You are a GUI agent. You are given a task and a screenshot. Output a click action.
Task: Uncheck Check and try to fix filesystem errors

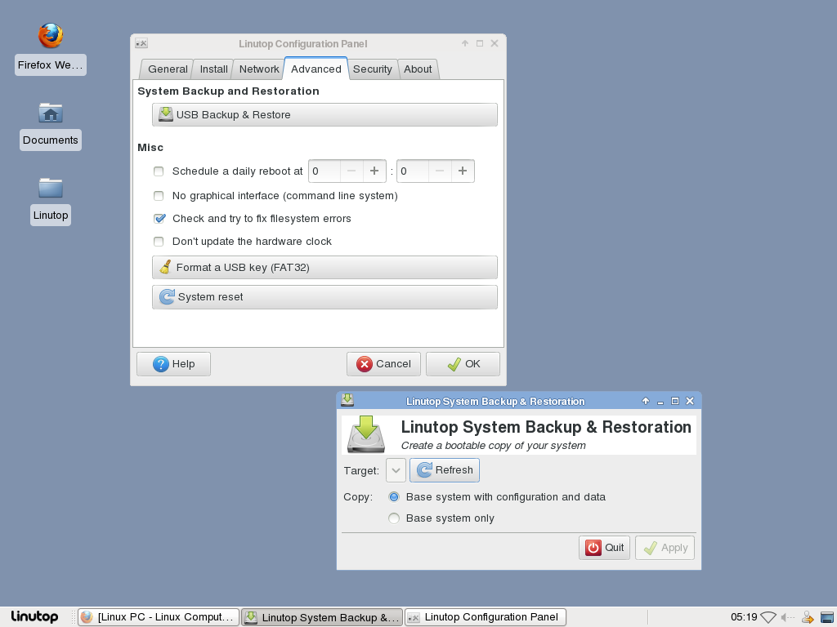point(159,219)
